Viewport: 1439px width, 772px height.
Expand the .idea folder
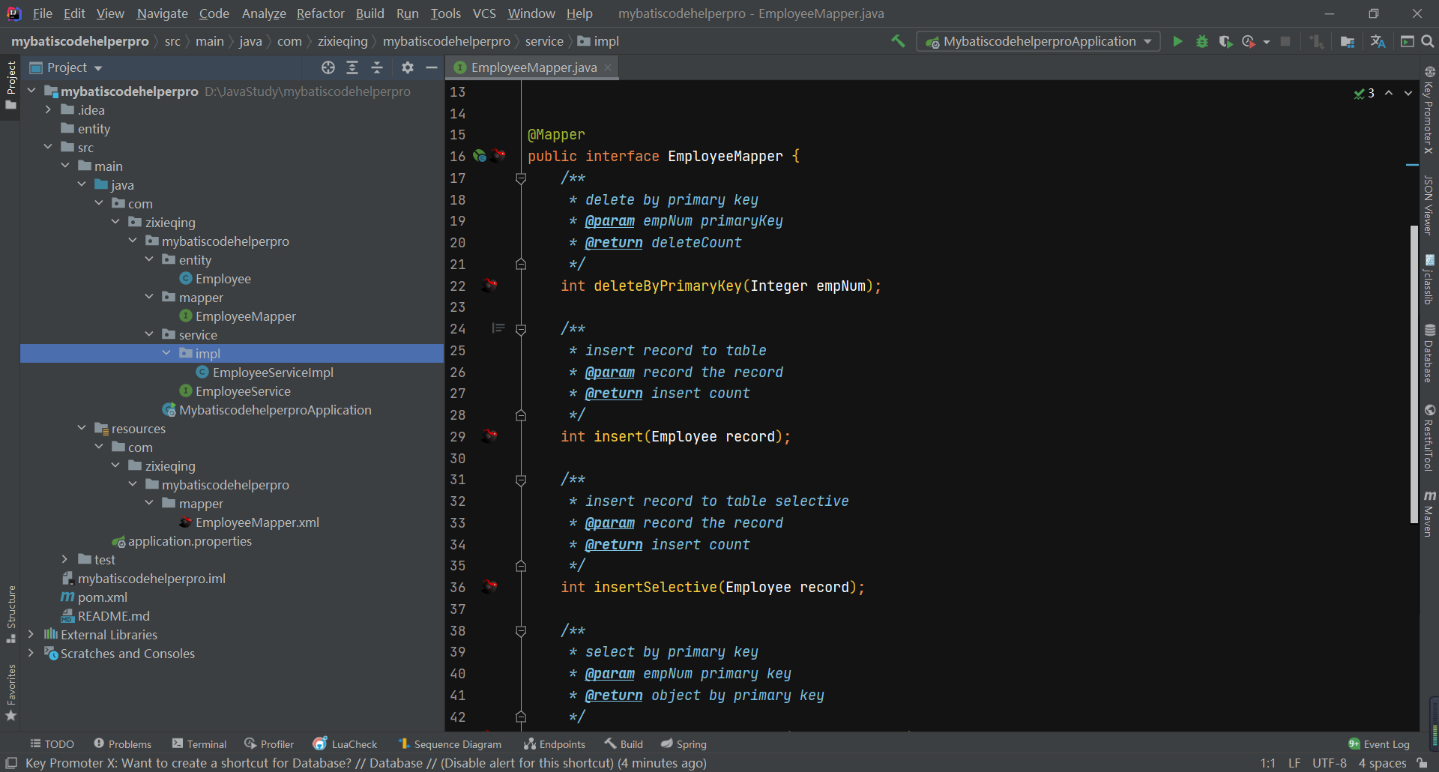[48, 109]
